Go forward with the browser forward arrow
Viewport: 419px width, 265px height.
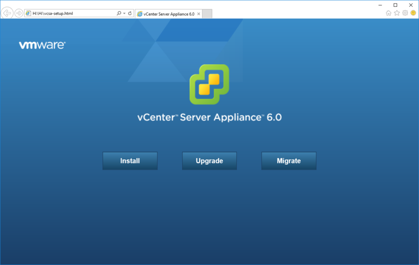[x=19, y=13]
